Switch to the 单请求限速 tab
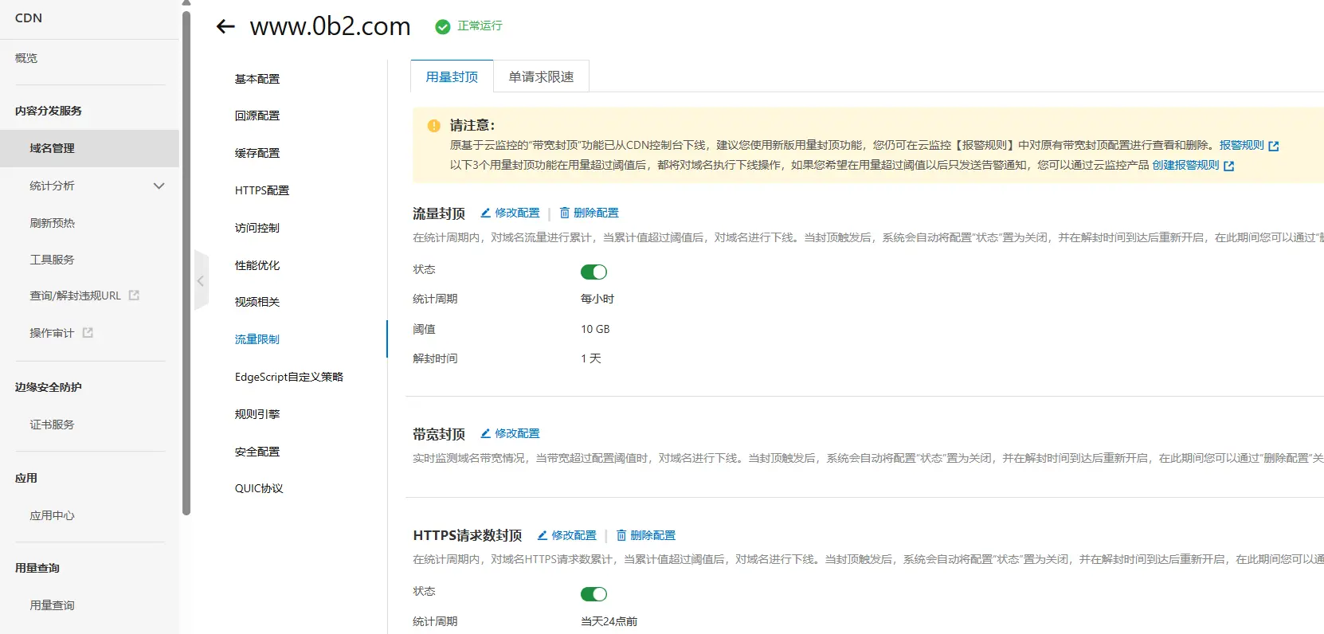The width and height of the screenshot is (1324, 634). tap(541, 76)
